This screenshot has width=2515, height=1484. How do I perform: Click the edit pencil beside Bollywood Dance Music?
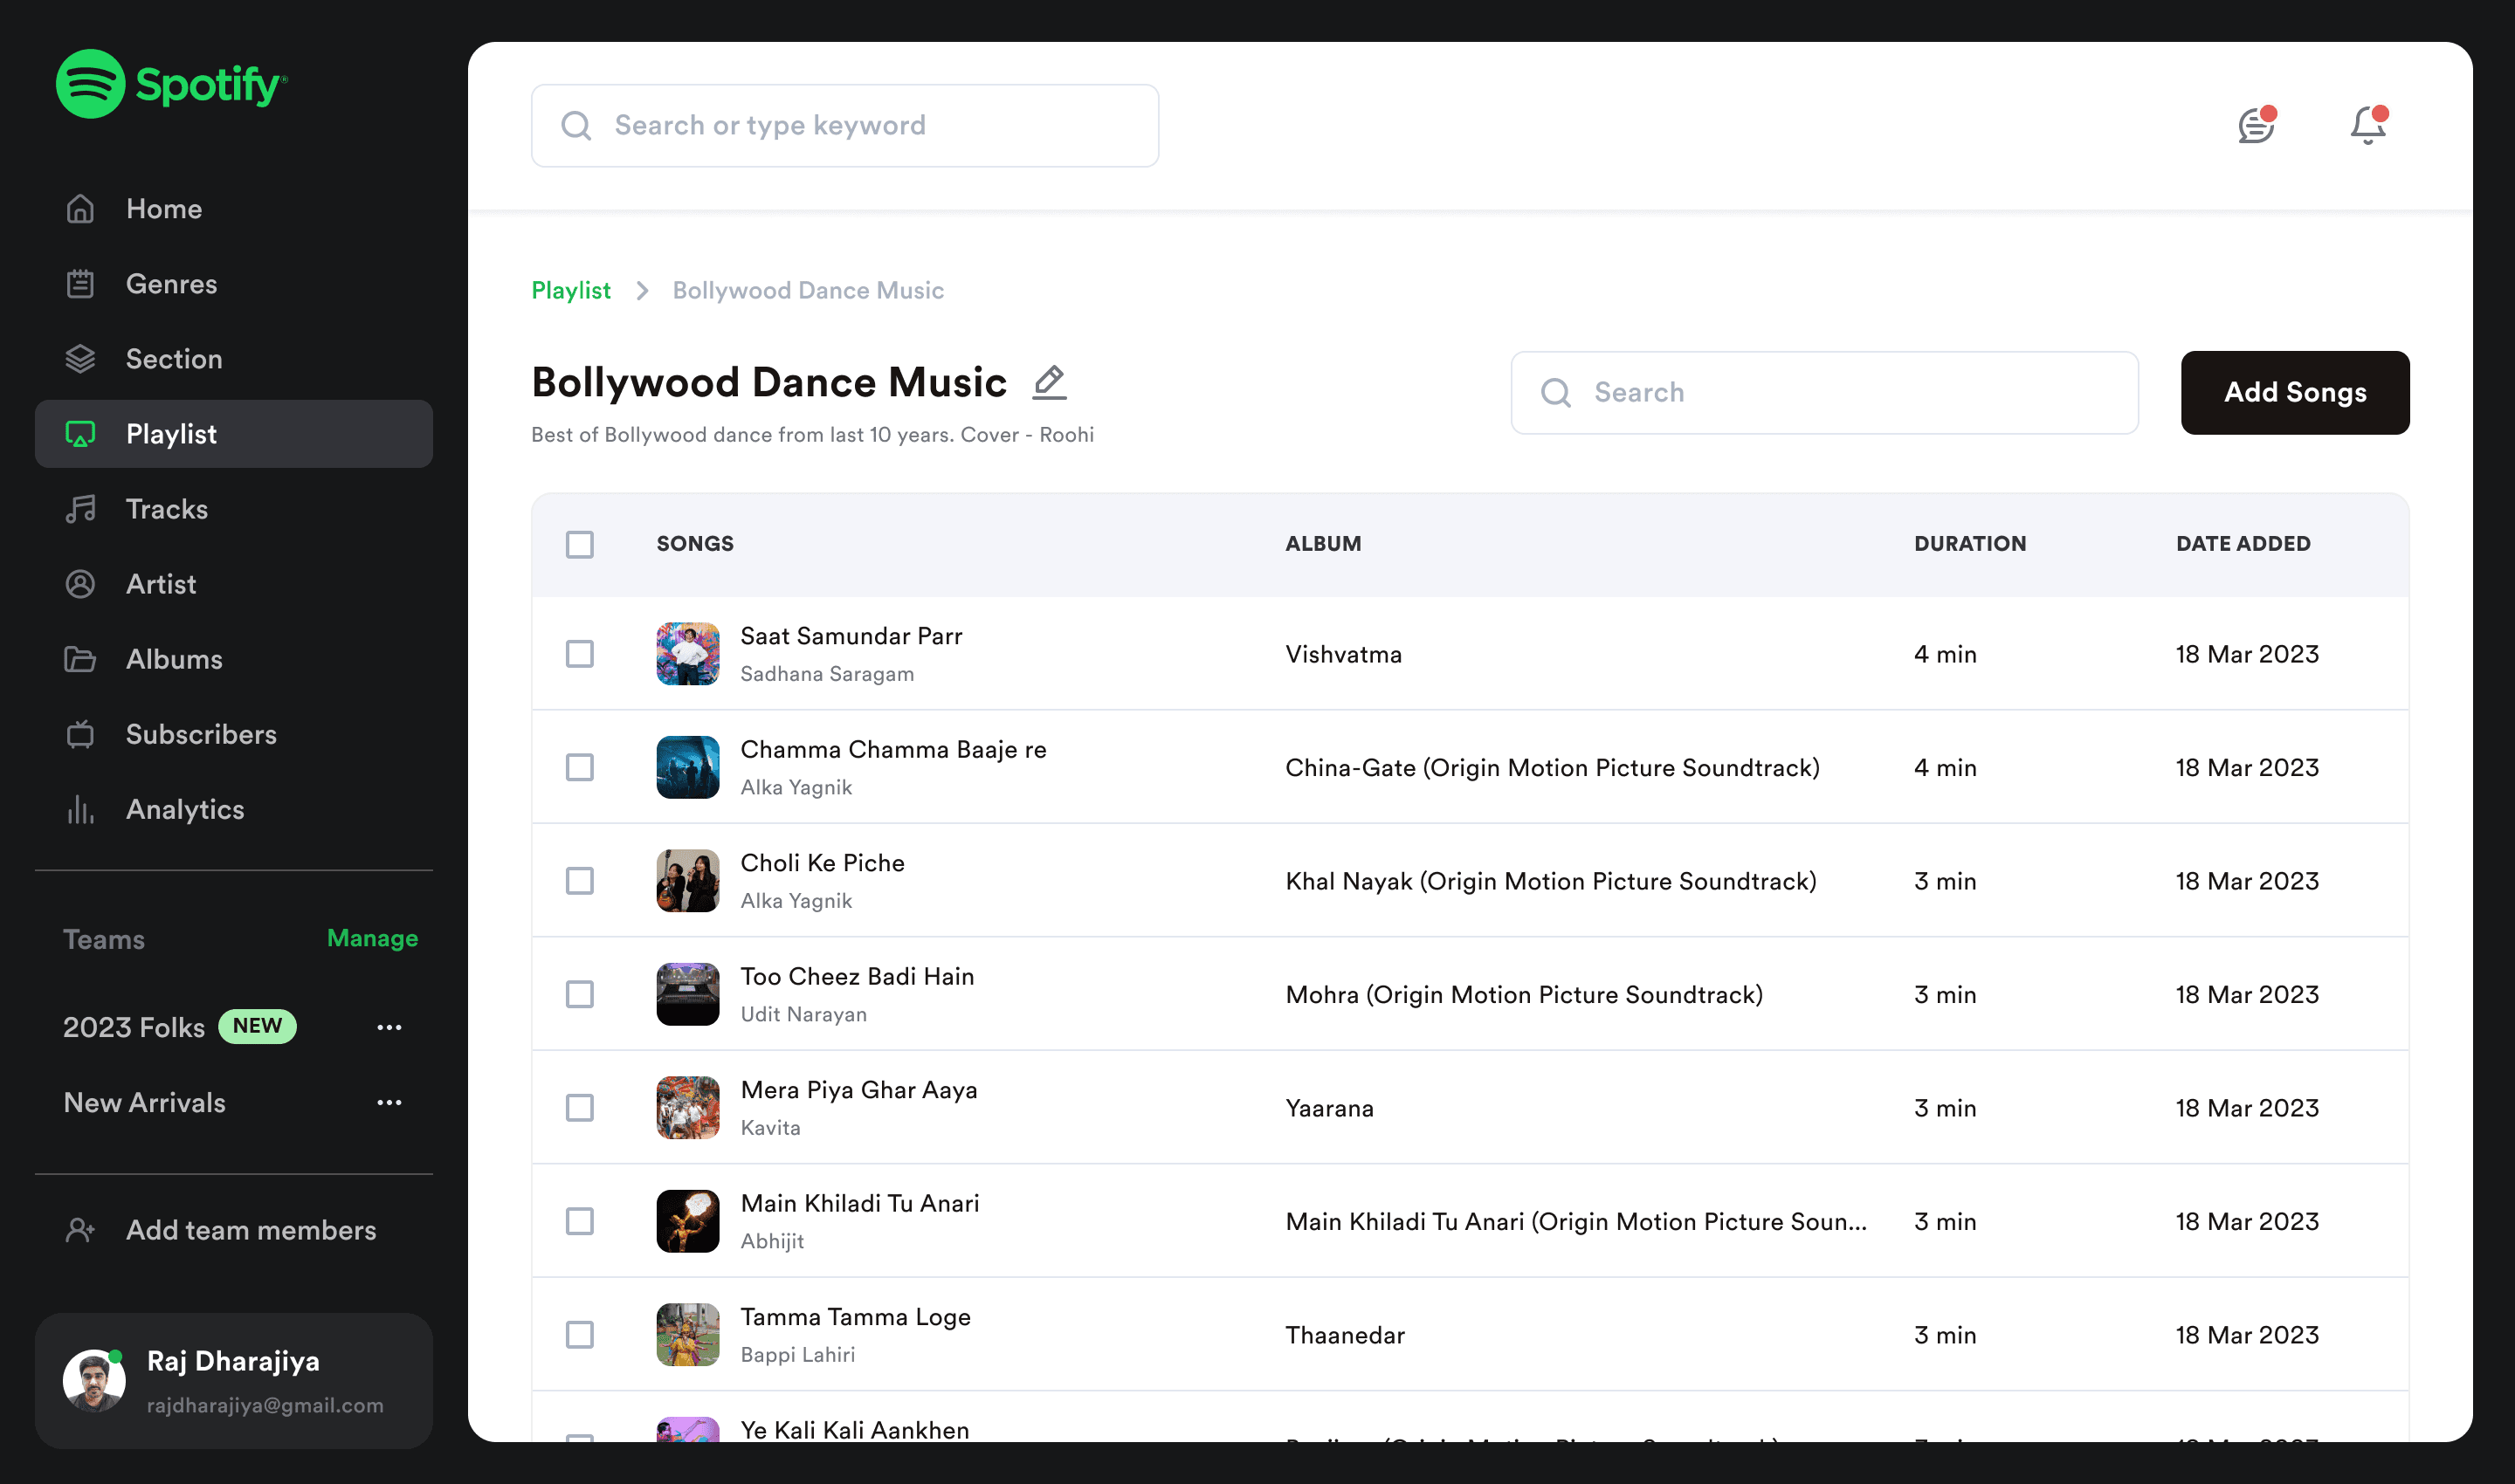click(1050, 382)
